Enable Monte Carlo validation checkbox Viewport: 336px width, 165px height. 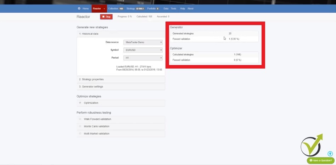coord(80,126)
